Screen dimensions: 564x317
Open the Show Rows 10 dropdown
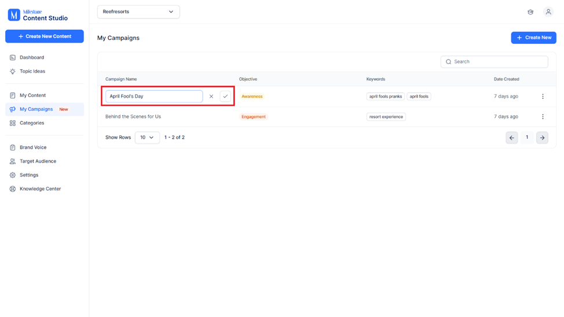[147, 138]
